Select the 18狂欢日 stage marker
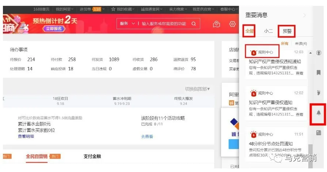The width and height of the screenshot is (327, 172). (60, 101)
